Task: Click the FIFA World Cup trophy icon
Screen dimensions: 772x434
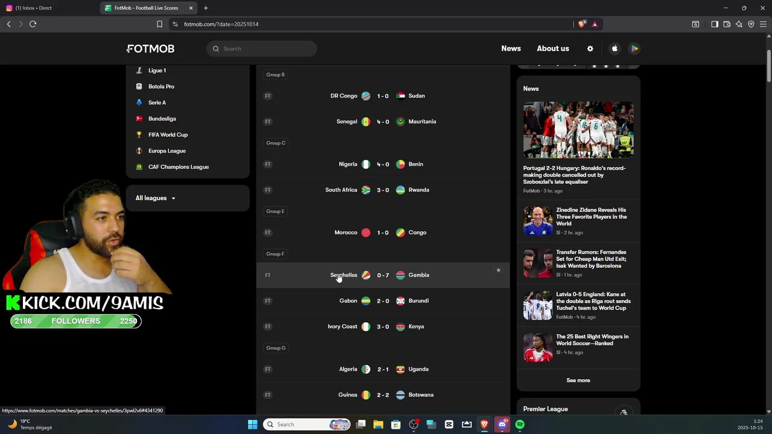Action: click(139, 135)
